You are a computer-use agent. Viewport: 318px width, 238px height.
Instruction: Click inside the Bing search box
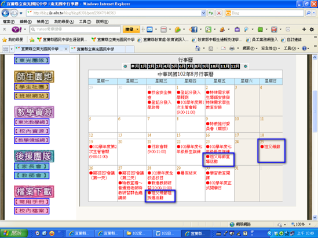pos(266,13)
